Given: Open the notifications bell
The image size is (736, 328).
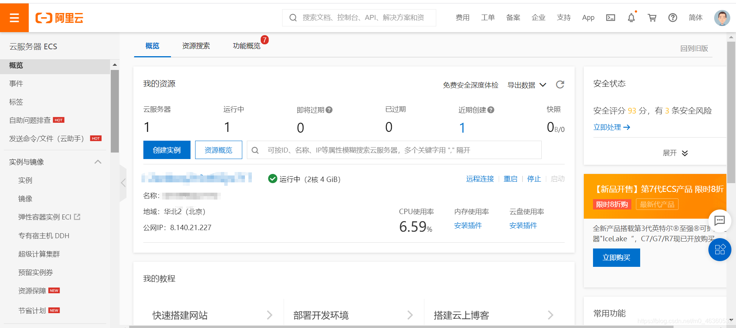Looking at the screenshot, I should point(631,18).
